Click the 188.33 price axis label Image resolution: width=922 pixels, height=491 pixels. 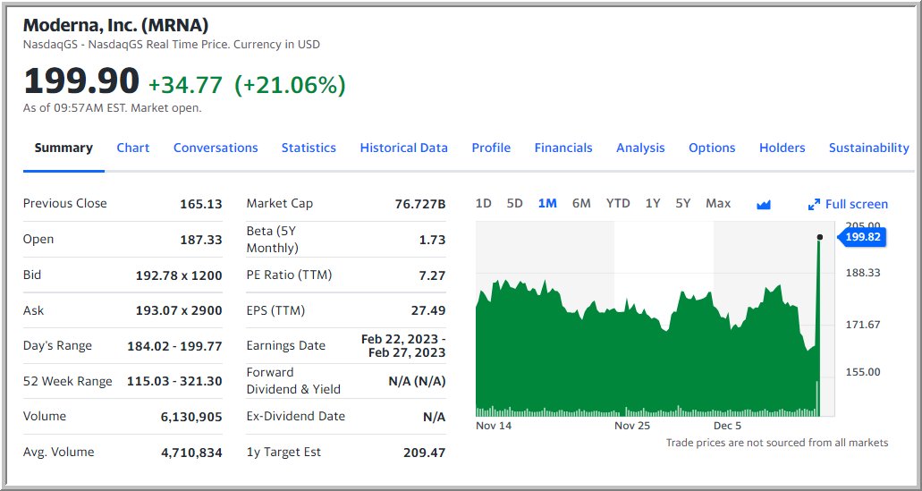pyautogui.click(x=863, y=273)
